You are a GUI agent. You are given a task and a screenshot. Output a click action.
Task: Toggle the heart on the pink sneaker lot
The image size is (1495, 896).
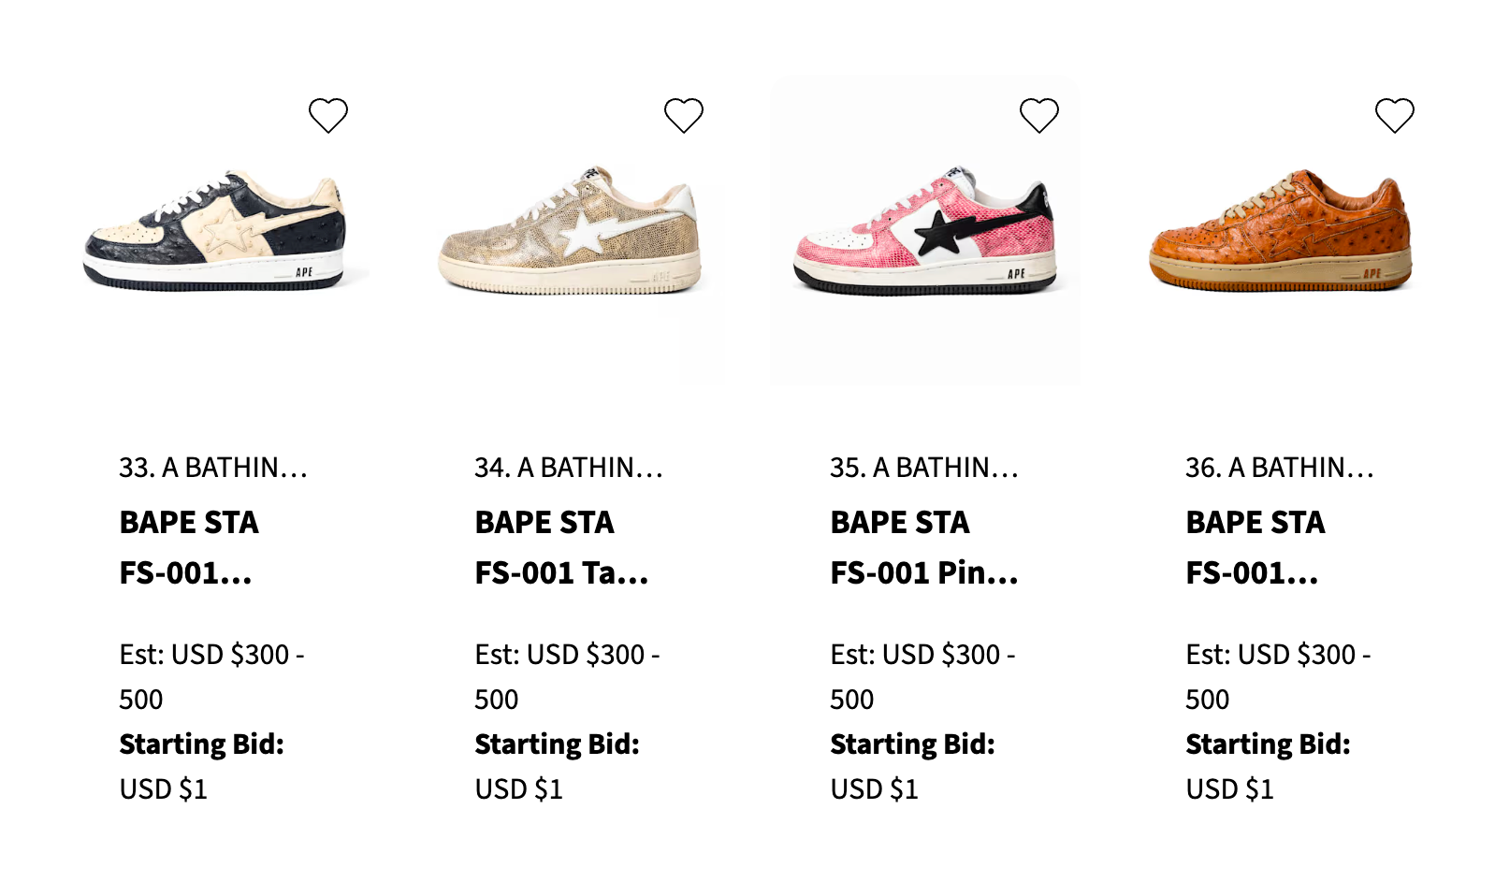click(x=1039, y=116)
